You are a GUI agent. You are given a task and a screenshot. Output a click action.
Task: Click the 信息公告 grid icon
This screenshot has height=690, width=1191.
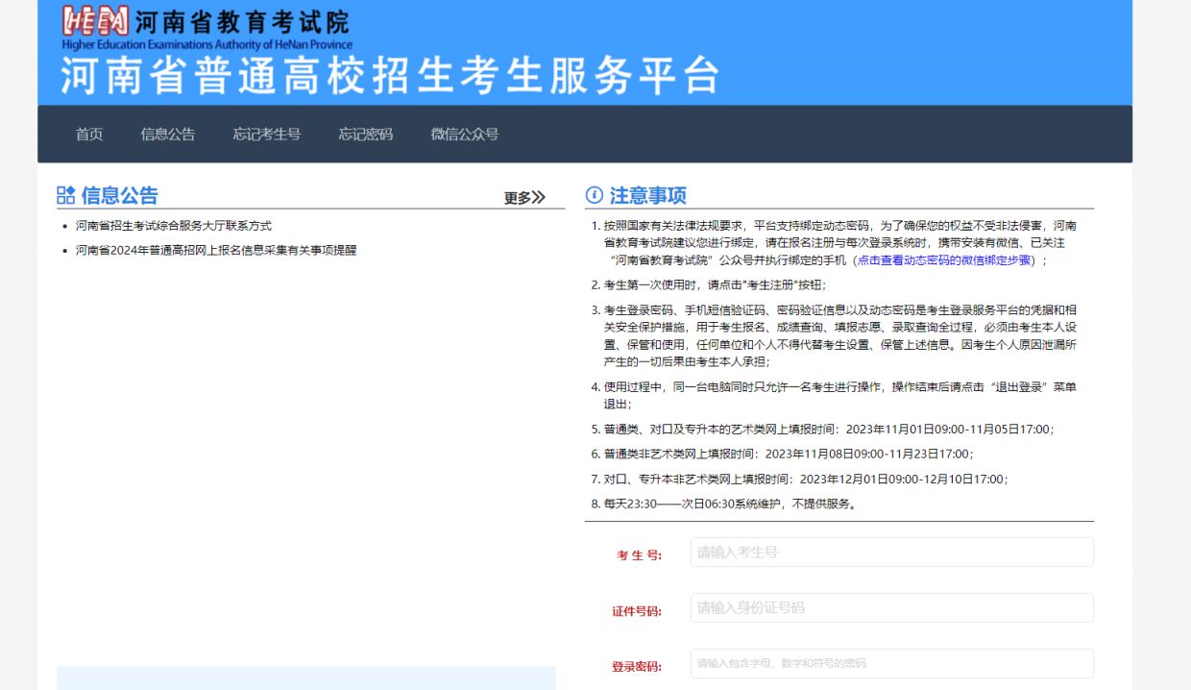click(65, 196)
